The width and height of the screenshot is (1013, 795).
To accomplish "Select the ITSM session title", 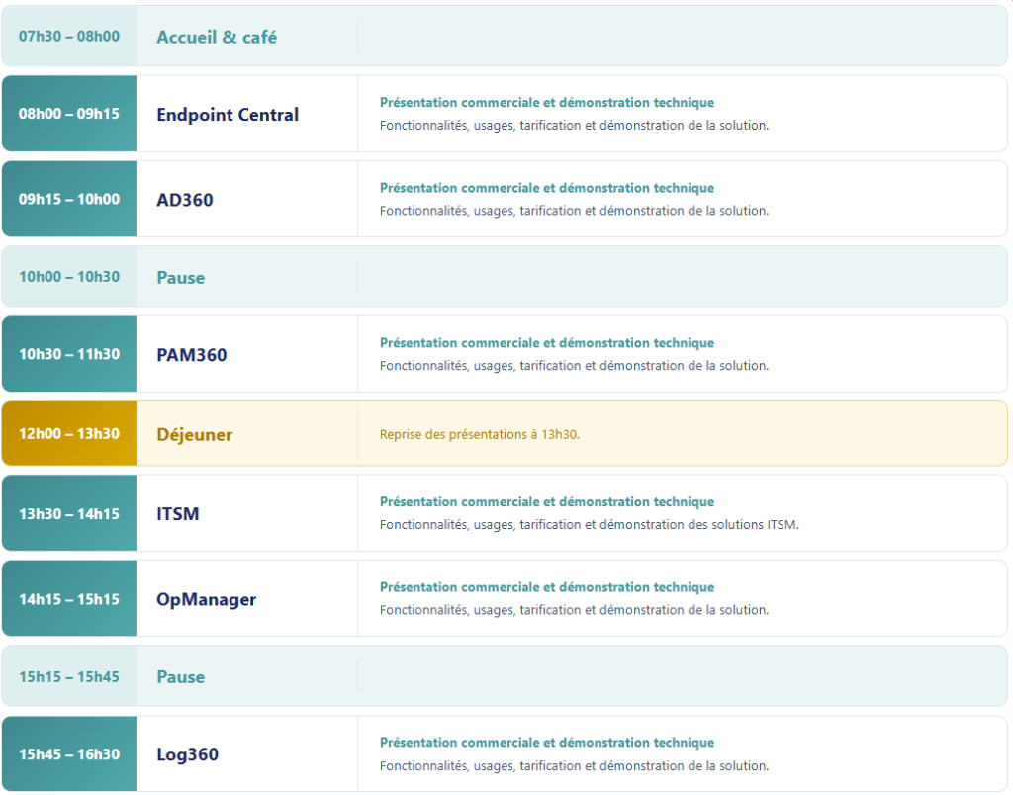I will click(x=178, y=514).
